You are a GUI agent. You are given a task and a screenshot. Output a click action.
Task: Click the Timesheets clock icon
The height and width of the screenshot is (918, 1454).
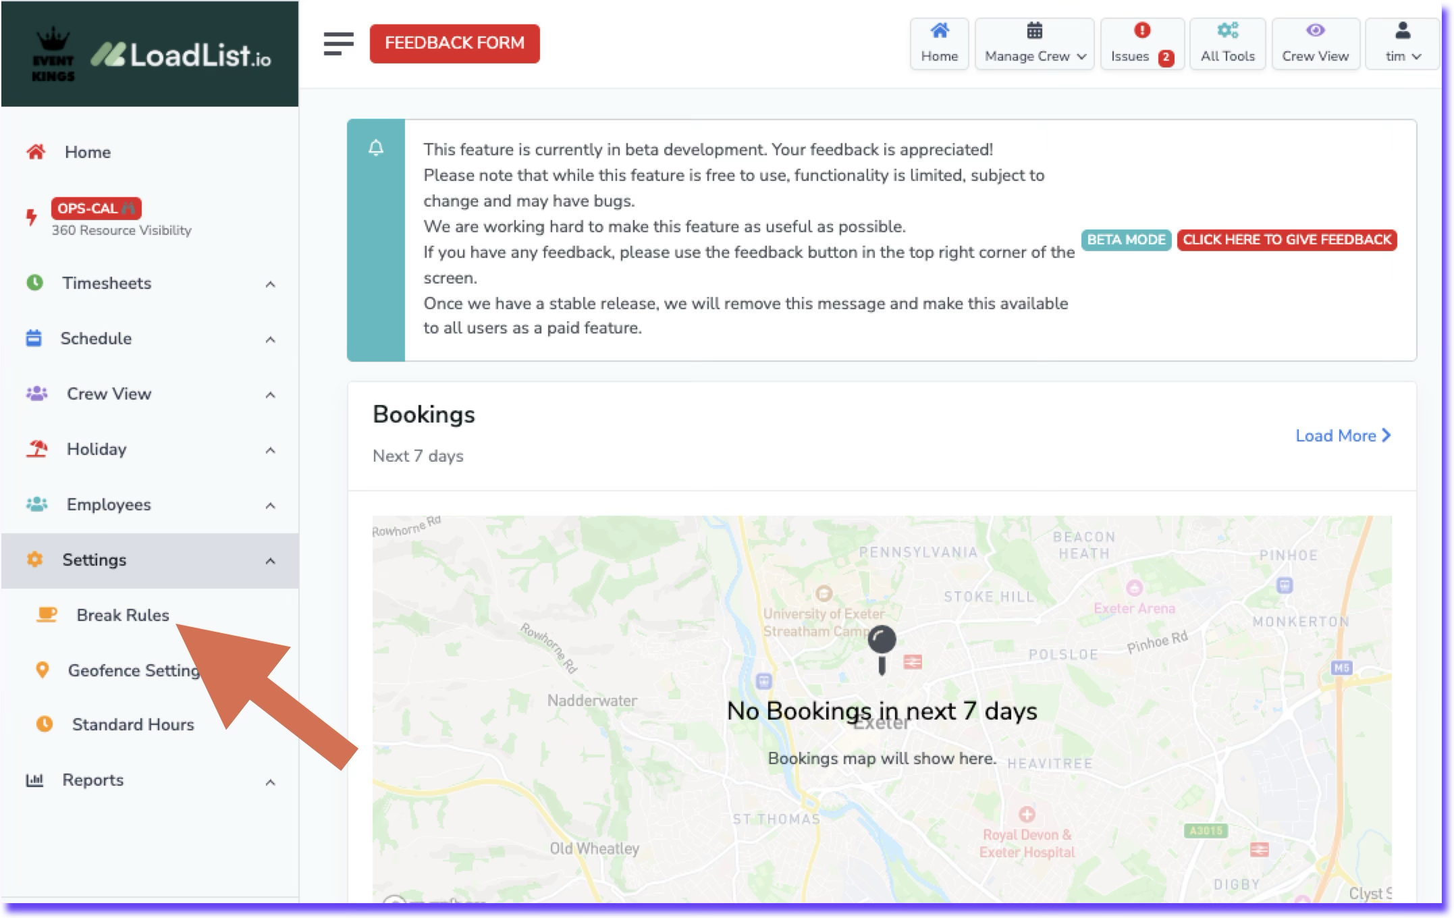[34, 283]
